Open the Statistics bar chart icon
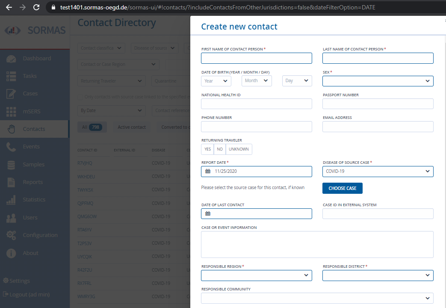446x308 pixels. pos(11,200)
